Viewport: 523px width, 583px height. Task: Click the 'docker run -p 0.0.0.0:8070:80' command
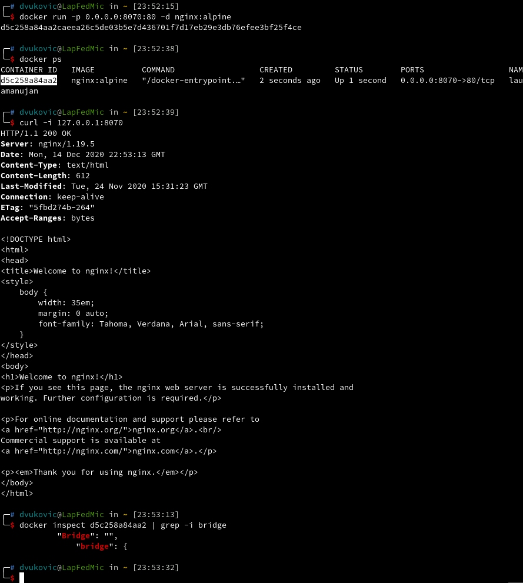point(125,17)
